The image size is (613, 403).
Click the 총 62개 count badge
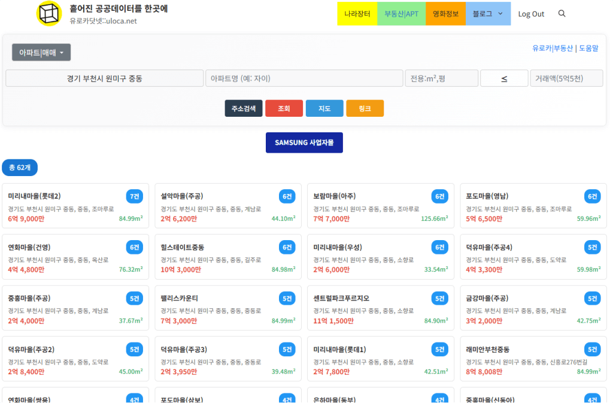(20, 168)
